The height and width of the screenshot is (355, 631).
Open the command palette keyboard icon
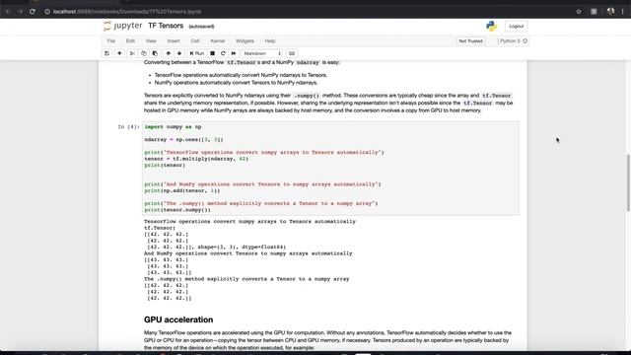[x=292, y=53]
